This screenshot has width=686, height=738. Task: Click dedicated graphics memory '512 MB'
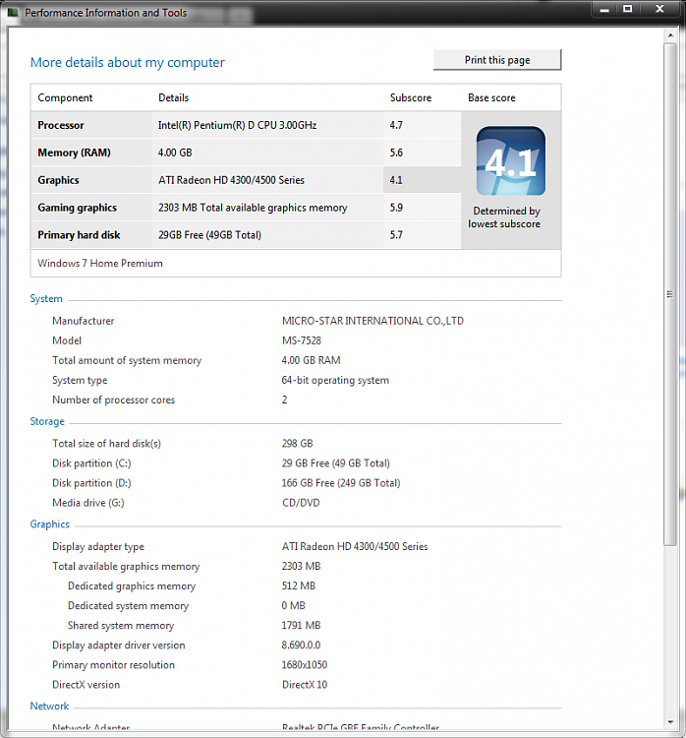pos(299,586)
